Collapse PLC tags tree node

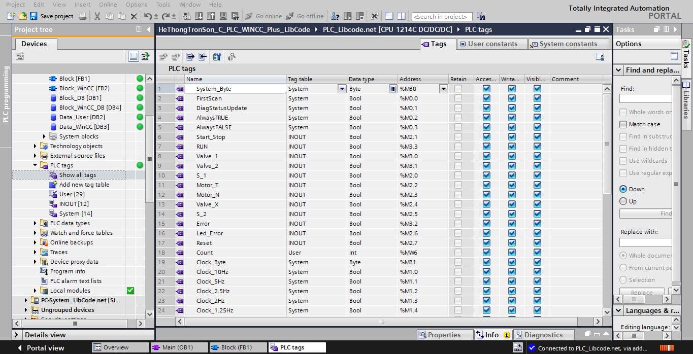(x=36, y=165)
